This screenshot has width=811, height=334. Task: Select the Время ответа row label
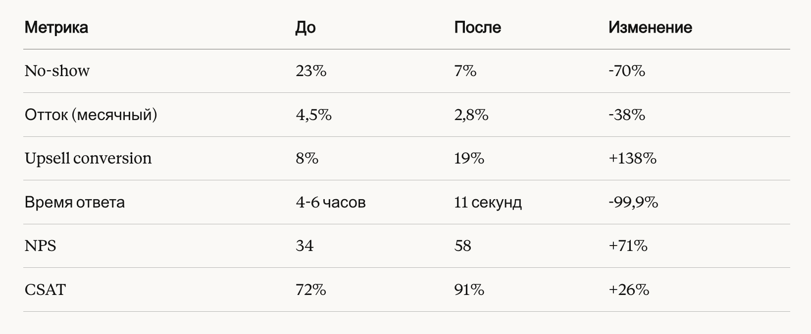pos(74,203)
